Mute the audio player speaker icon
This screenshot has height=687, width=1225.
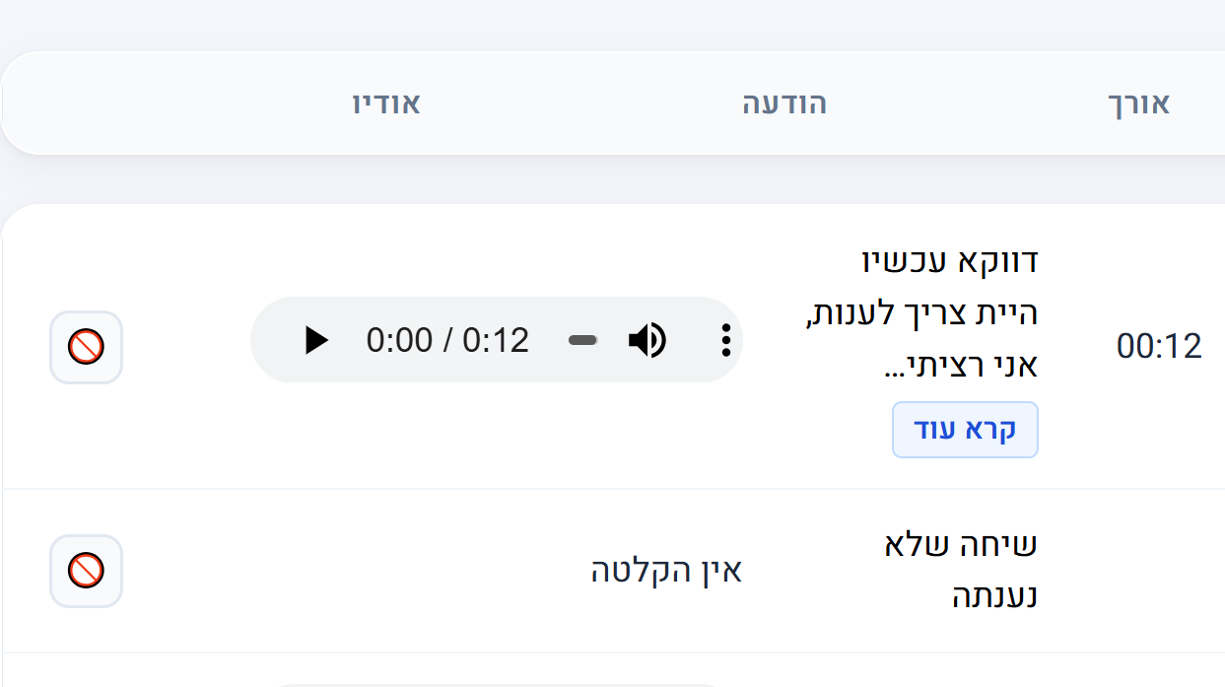pyautogui.click(x=647, y=340)
